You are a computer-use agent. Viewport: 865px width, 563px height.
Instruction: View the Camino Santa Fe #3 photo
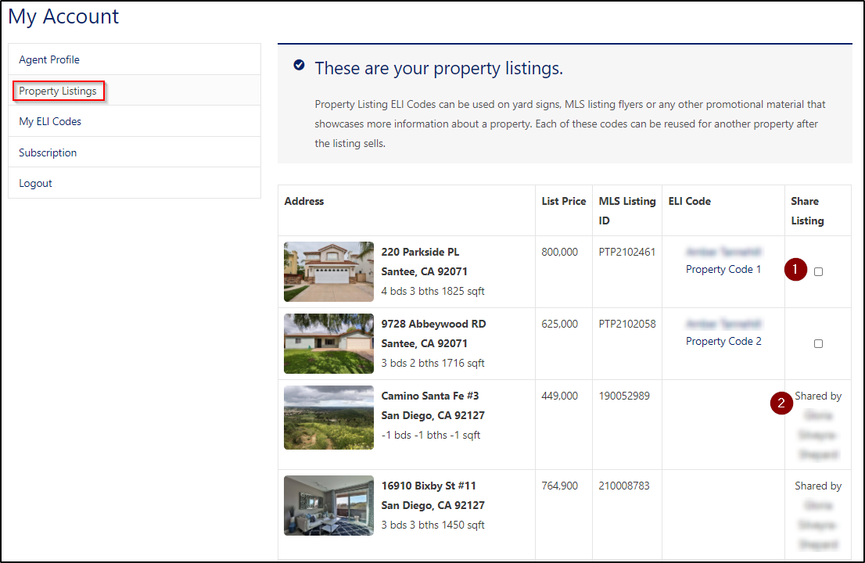tap(328, 417)
